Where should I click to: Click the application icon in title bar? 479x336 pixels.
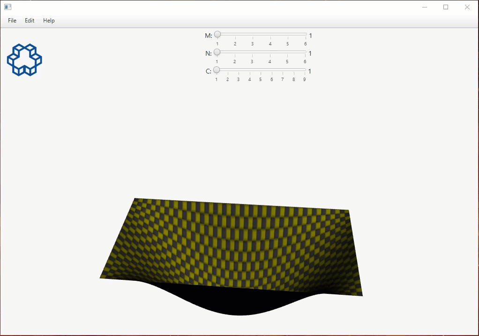tap(7, 7)
